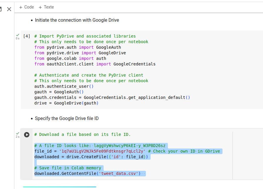Click the open-in-new-tab icon beside close
This screenshot has height=189, width=263.
pyautogui.click(x=1, y=9)
